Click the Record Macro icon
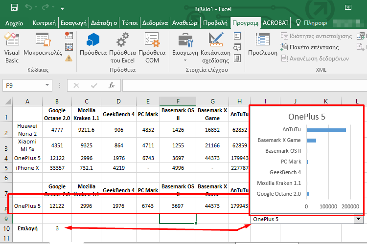Image resolution: width=367 pixels, height=244 pixels. [69, 36]
